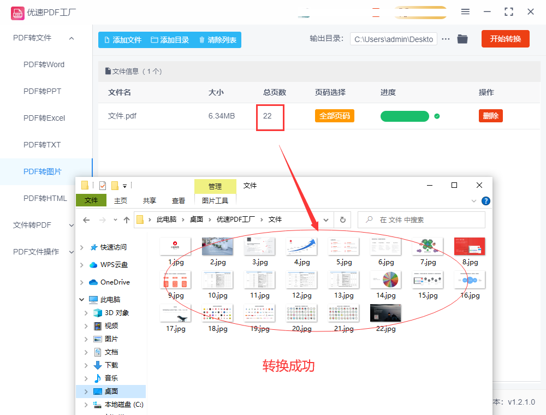
Task: Expand 快速访问 in Explorer tree
Action: click(x=81, y=247)
